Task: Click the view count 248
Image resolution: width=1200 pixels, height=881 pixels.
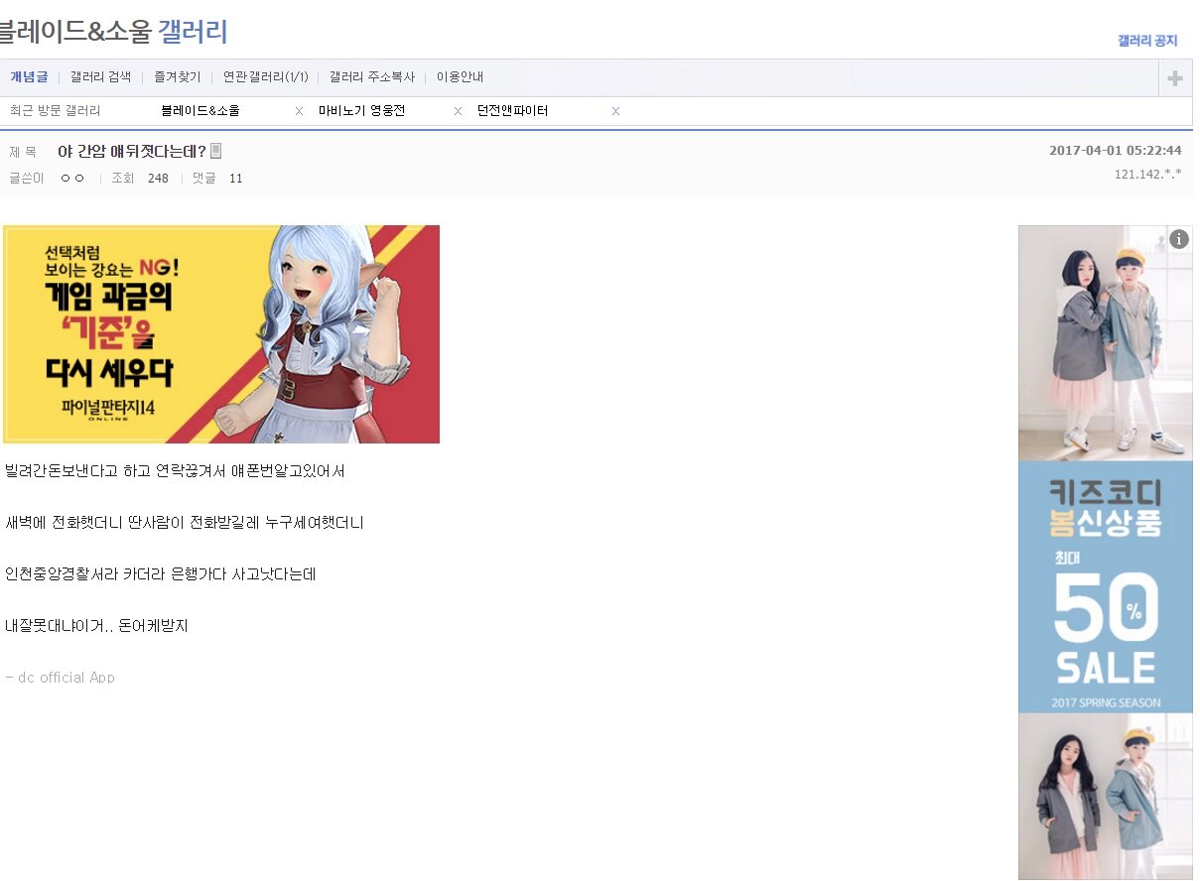Action: tap(158, 179)
